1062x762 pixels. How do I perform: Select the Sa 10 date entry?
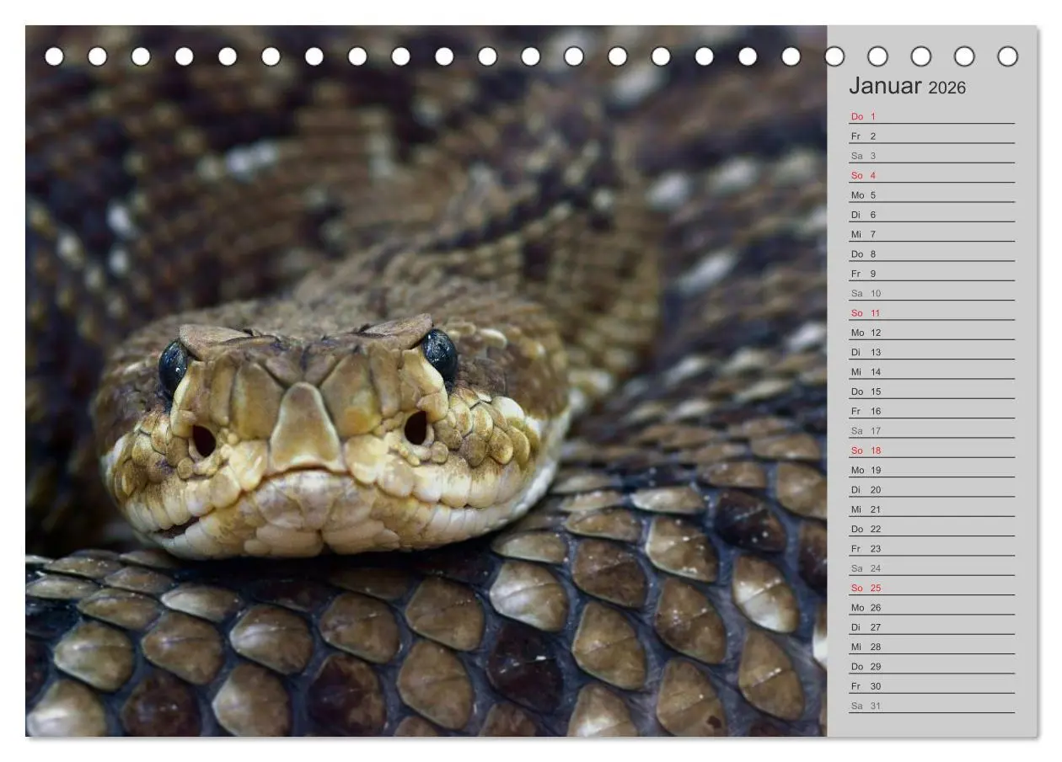pyautogui.click(x=931, y=294)
